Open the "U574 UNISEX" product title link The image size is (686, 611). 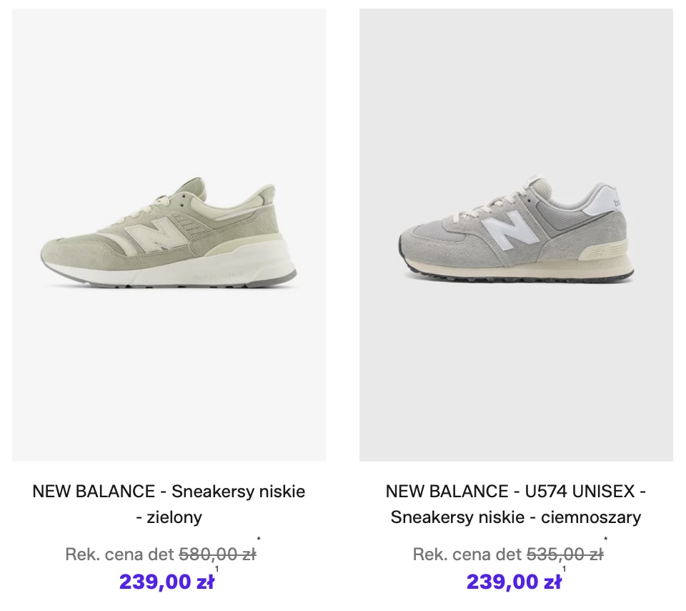point(515,492)
